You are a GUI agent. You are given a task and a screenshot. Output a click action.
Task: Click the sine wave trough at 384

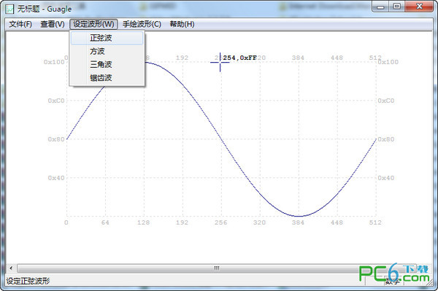pyautogui.click(x=299, y=216)
